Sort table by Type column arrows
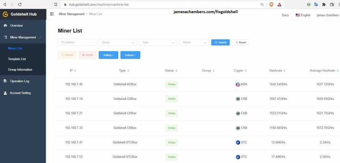340x163 pixels. 128,71
